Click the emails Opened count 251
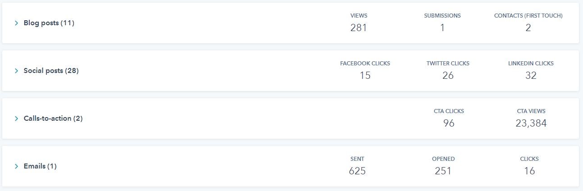583x191 pixels. pyautogui.click(x=443, y=171)
